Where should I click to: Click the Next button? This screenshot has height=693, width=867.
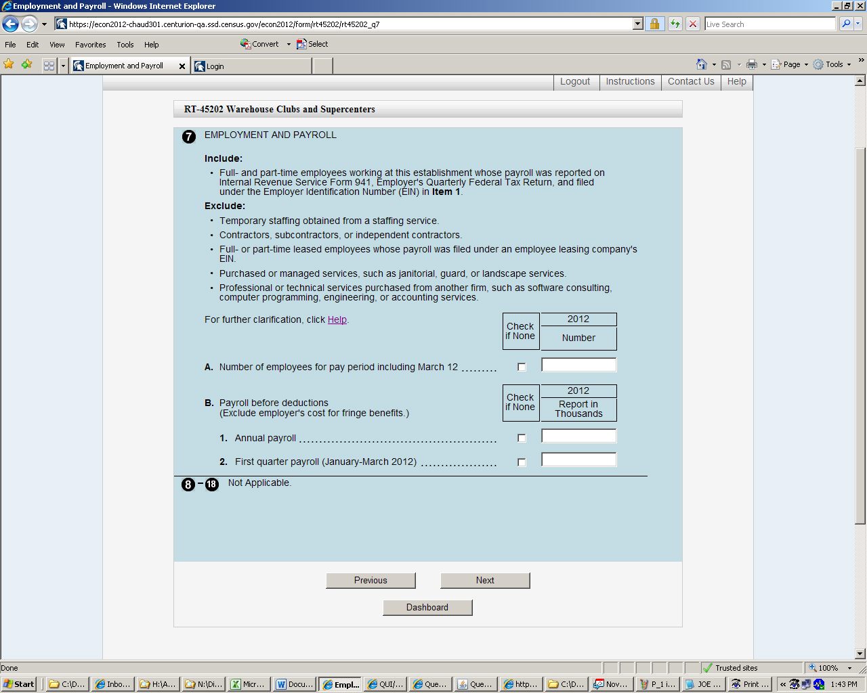pyautogui.click(x=485, y=581)
